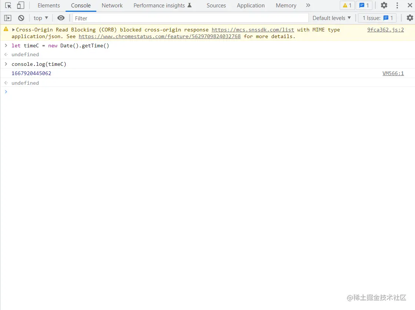
Task: Click the yellow warning triangle icon
Action: [6, 29]
